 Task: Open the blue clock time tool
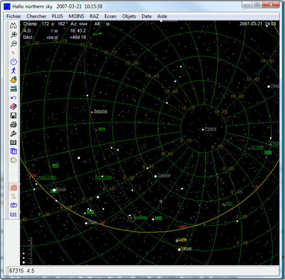[x=14, y=62]
